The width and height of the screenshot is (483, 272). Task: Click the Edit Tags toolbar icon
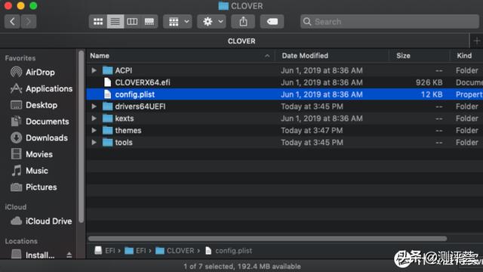pyautogui.click(x=272, y=22)
